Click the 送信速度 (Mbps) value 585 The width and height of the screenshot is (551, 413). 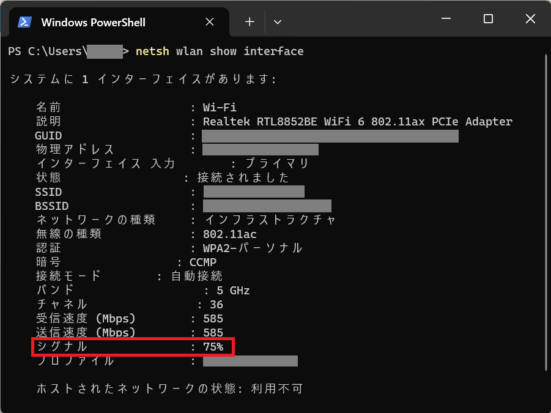(x=213, y=333)
